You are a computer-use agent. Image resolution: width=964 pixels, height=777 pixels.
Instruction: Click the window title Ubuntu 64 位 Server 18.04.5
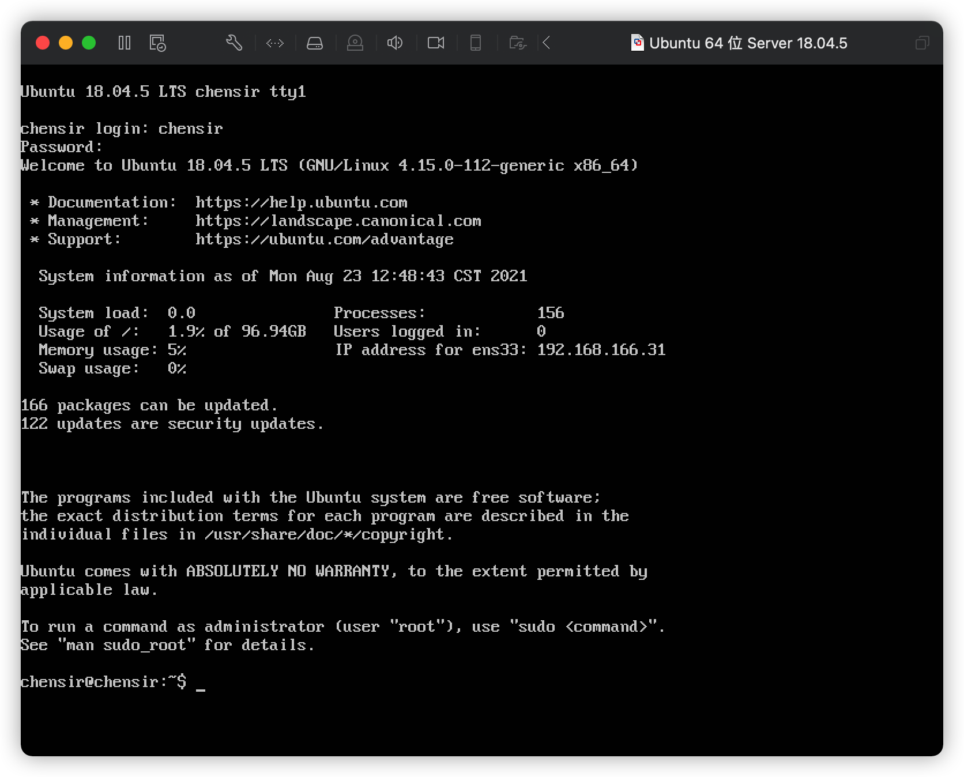click(748, 43)
